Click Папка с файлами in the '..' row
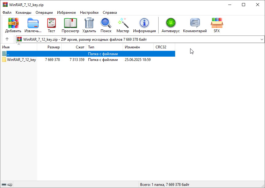Screen dimensions: 265x188 [x=103, y=54]
